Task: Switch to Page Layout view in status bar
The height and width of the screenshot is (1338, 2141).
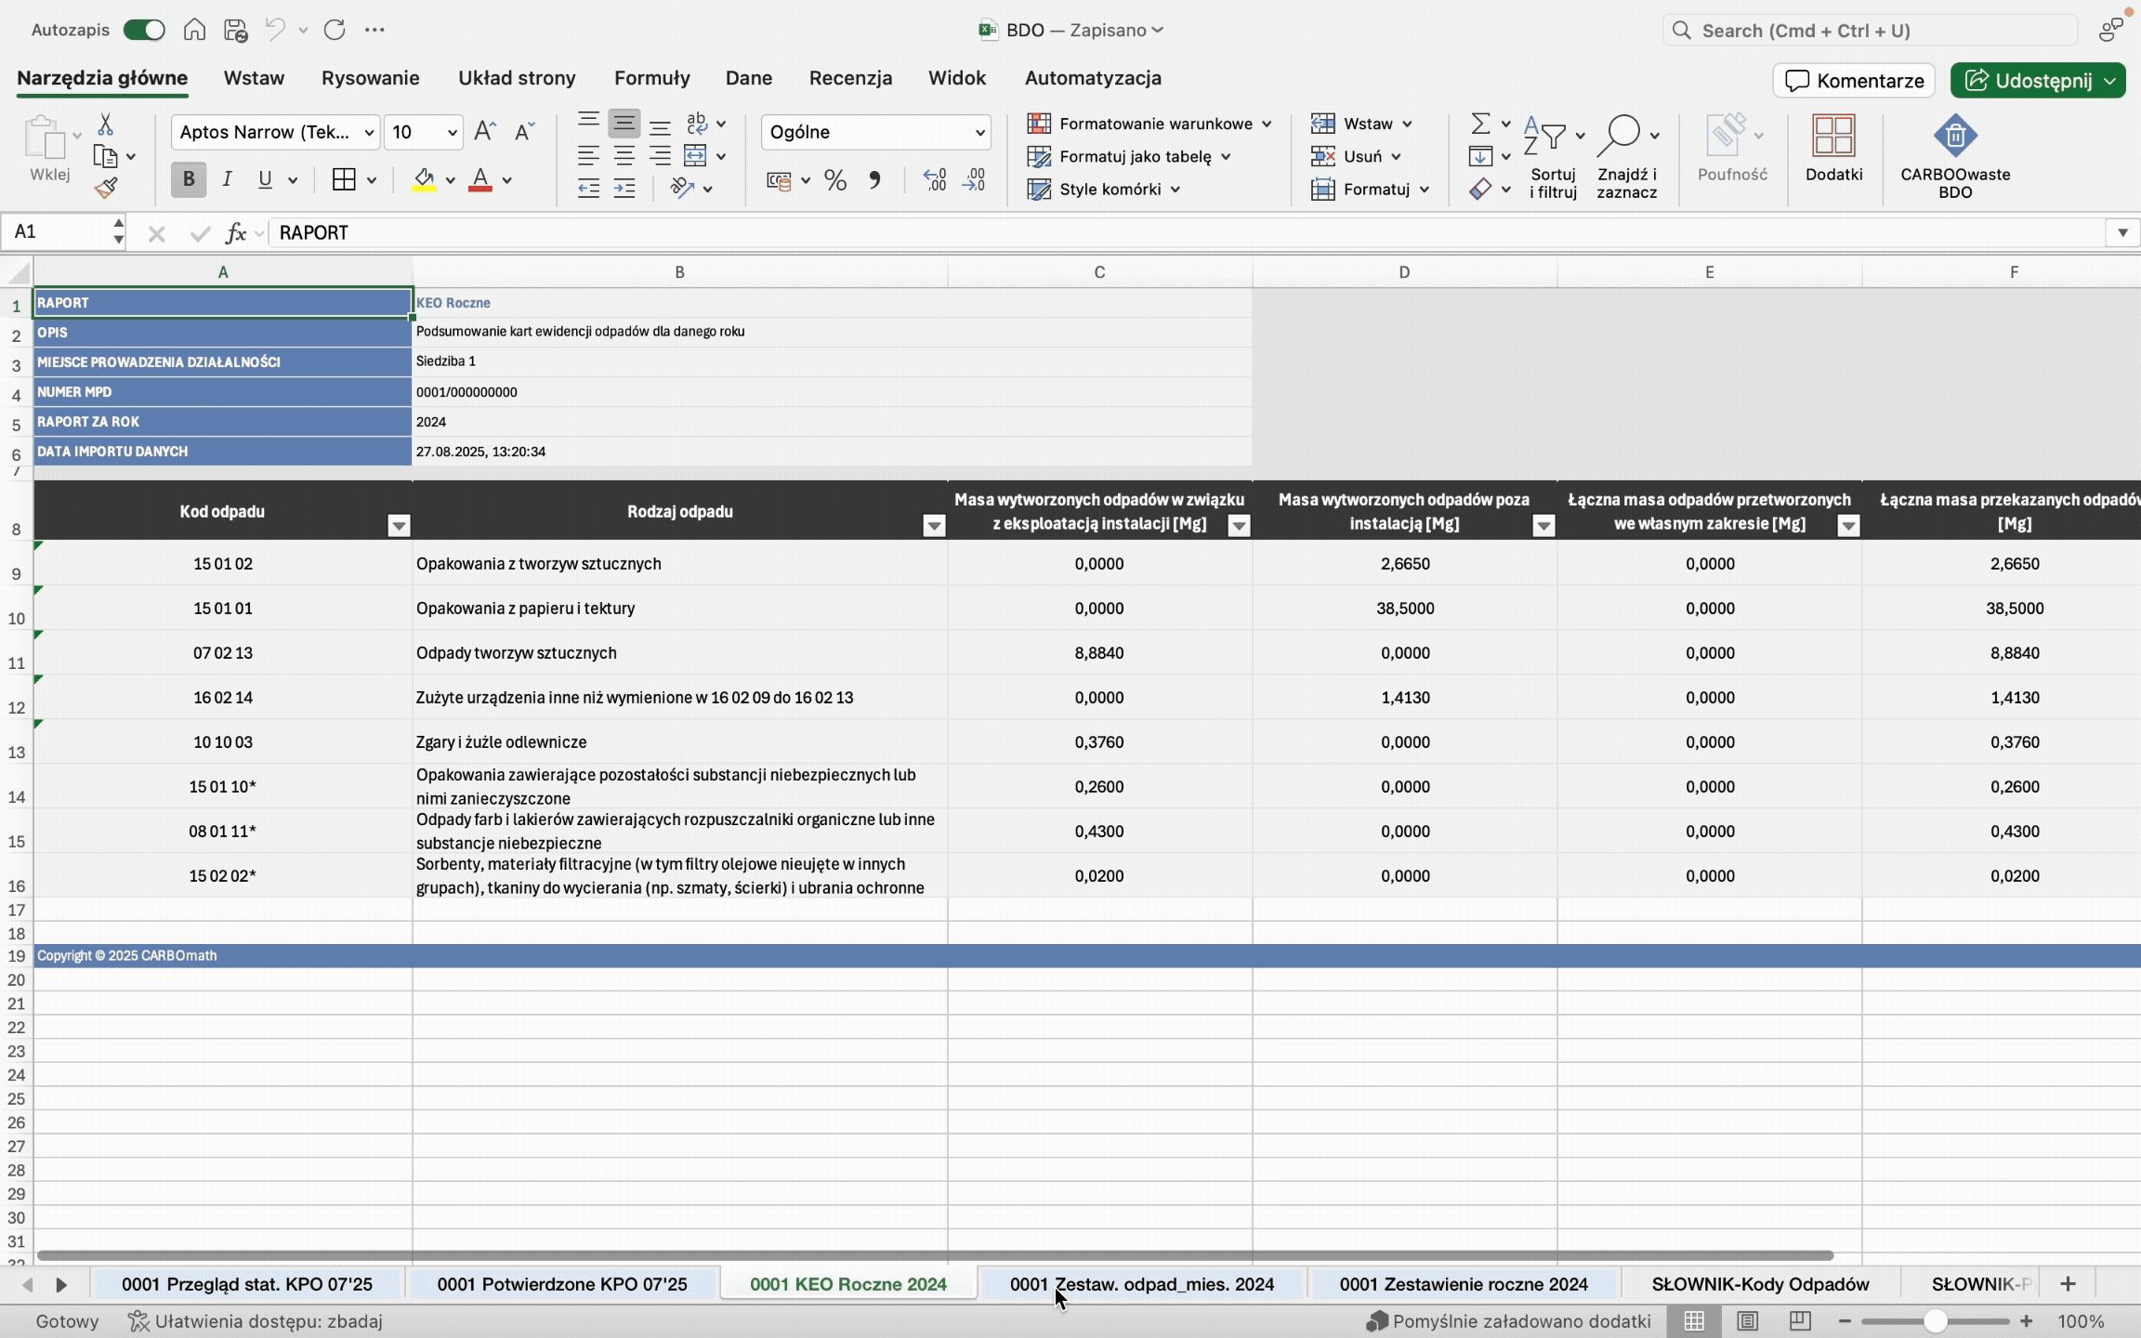Action: [1747, 1320]
